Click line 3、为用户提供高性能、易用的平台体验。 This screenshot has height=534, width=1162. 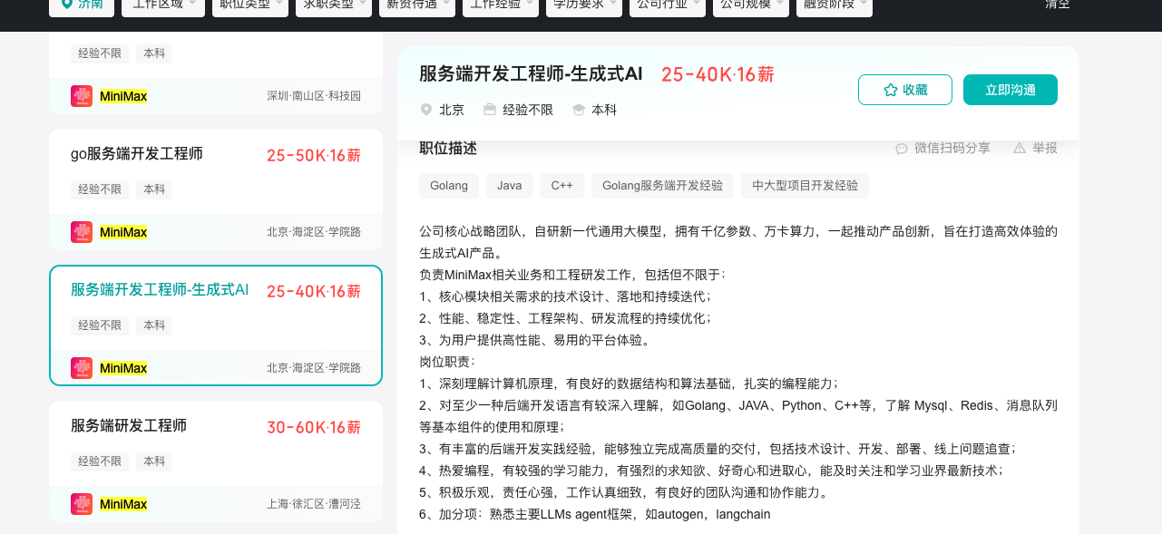(x=535, y=340)
